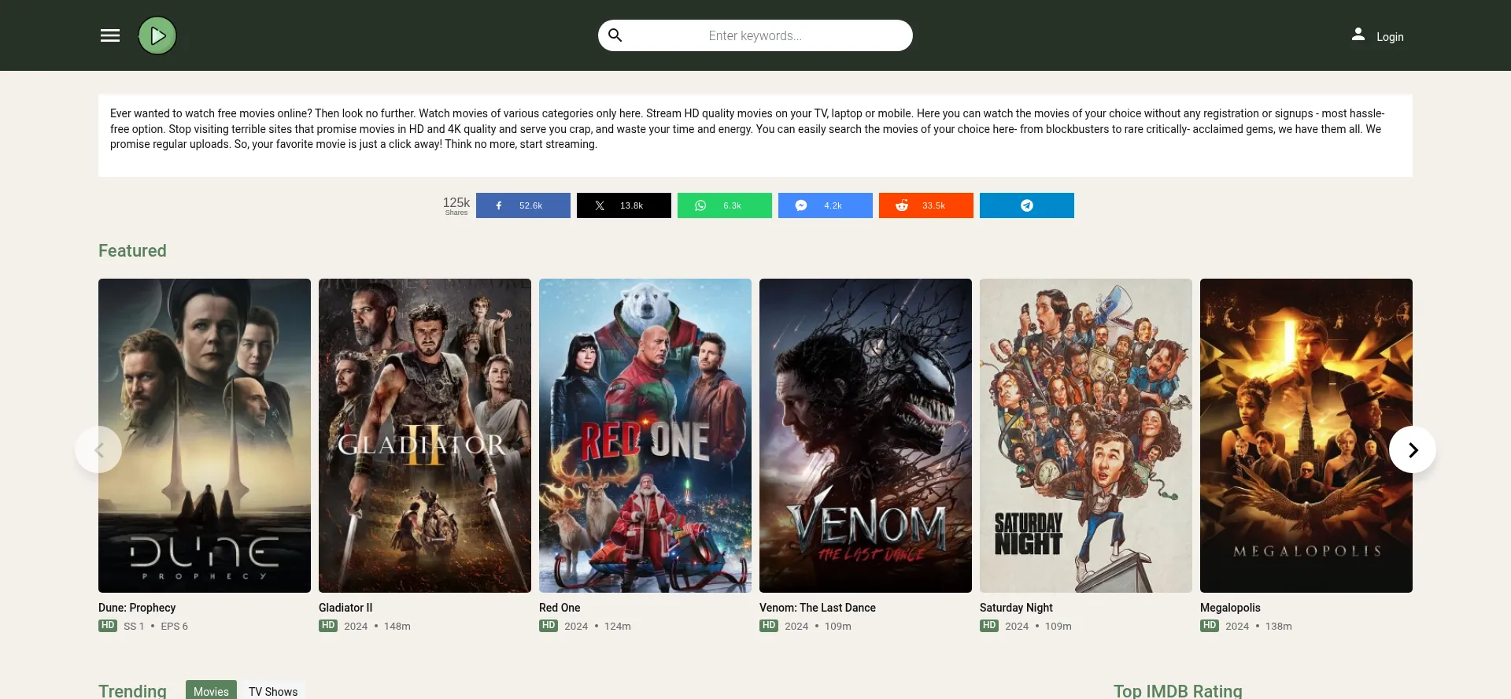Click 'SS 1' under Dune: Prophecy

(134, 626)
